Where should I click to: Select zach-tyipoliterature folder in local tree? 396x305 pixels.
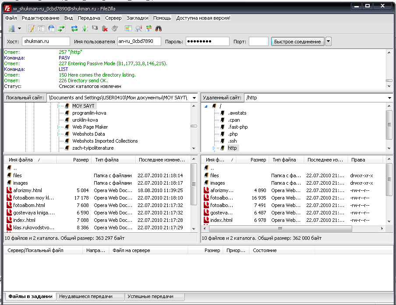tap(93, 148)
